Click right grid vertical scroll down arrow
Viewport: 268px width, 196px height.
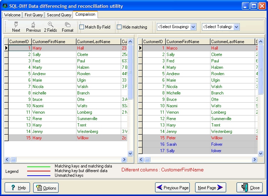[260, 153]
